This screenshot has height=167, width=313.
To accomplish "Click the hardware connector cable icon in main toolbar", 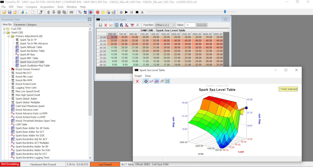I will coord(41,12).
